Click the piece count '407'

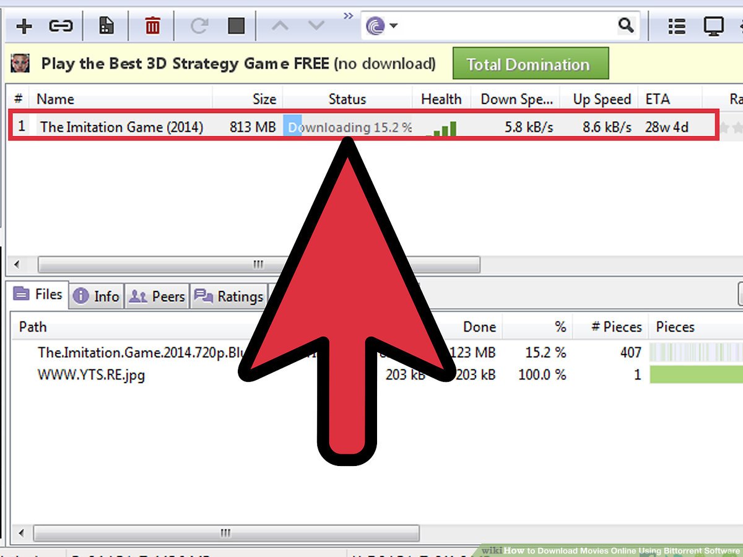tap(630, 352)
